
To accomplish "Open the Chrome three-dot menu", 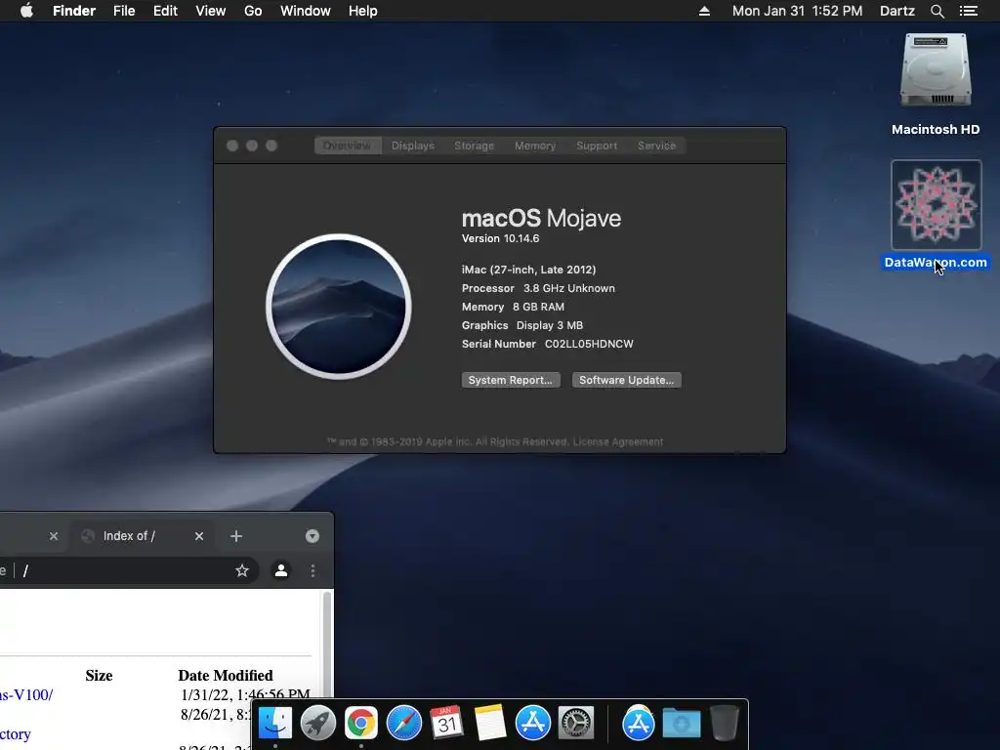I will 312,570.
